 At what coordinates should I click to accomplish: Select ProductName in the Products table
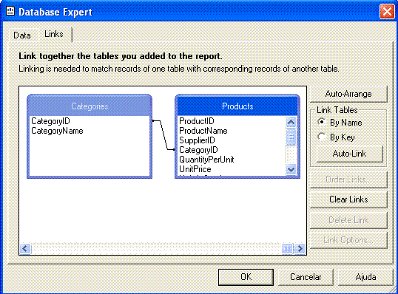[x=203, y=131]
